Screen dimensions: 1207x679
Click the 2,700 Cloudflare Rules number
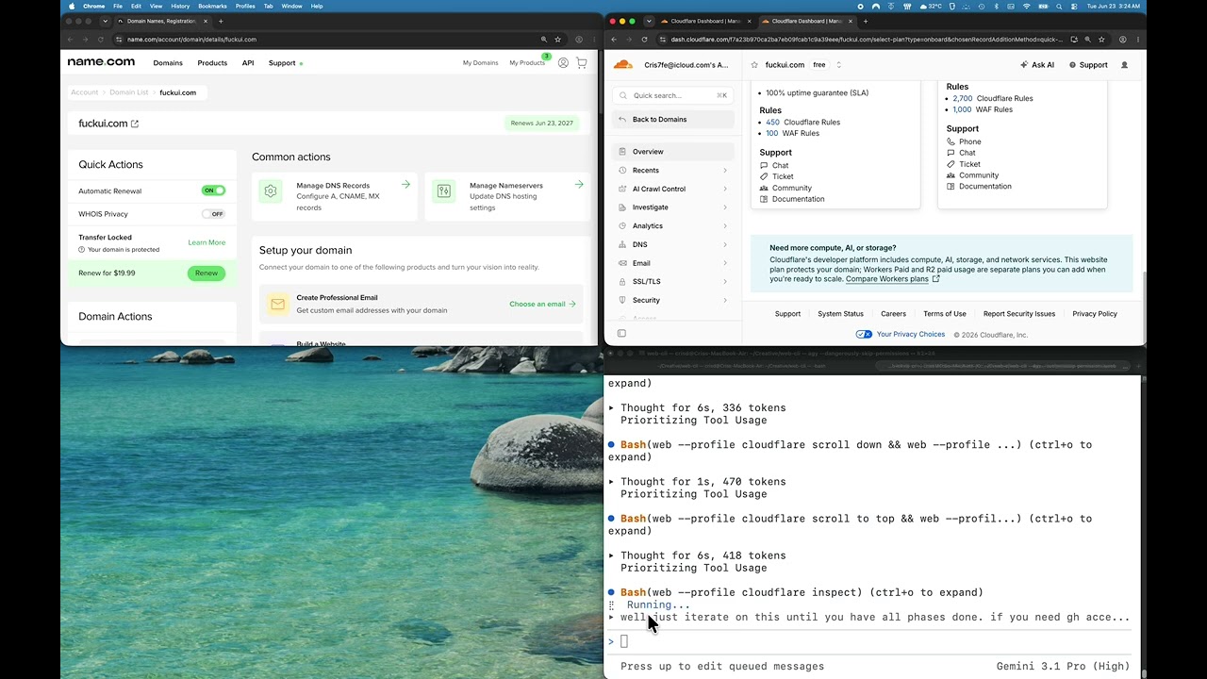tap(962, 98)
